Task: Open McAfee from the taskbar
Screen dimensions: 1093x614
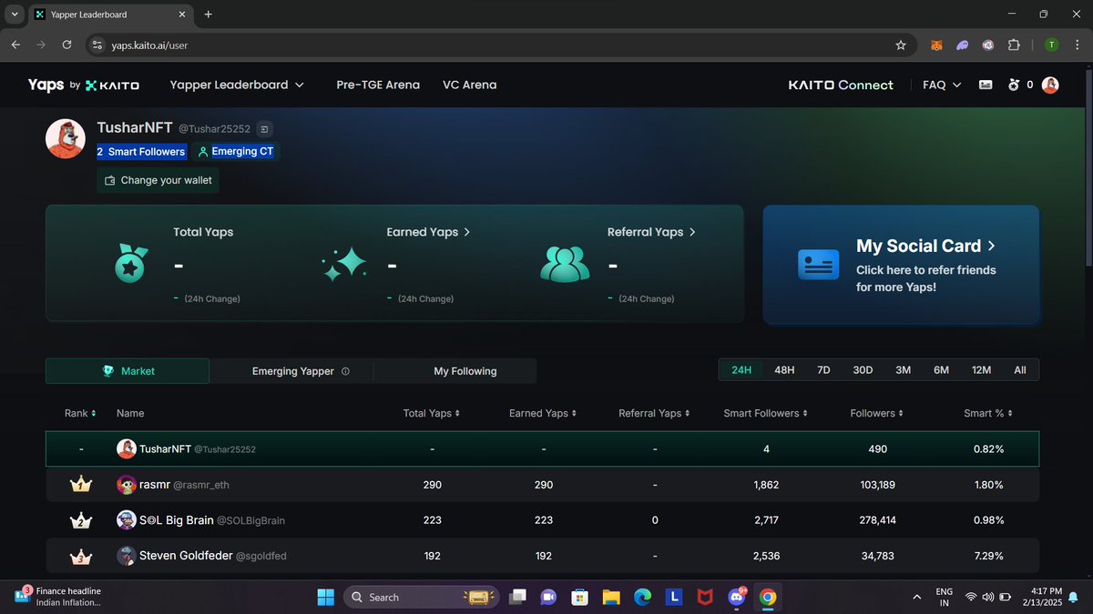Action: click(x=704, y=597)
